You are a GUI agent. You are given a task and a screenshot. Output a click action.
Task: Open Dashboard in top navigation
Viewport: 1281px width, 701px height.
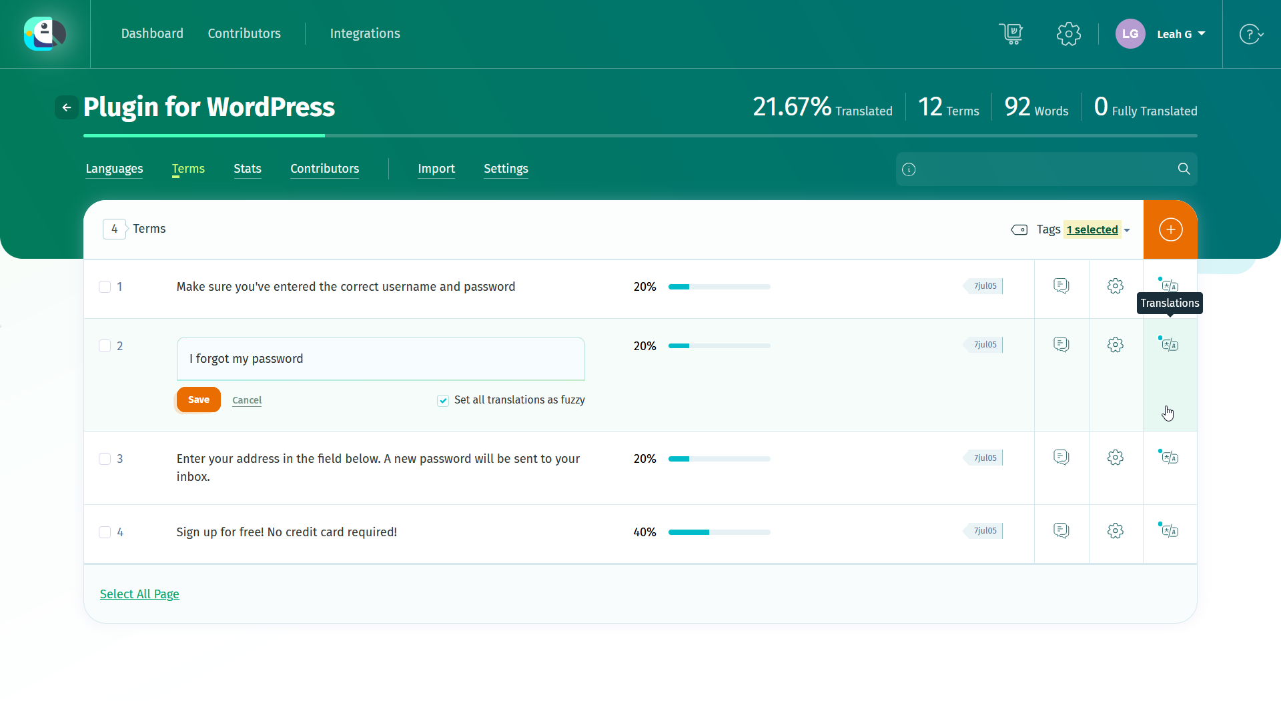(x=152, y=33)
